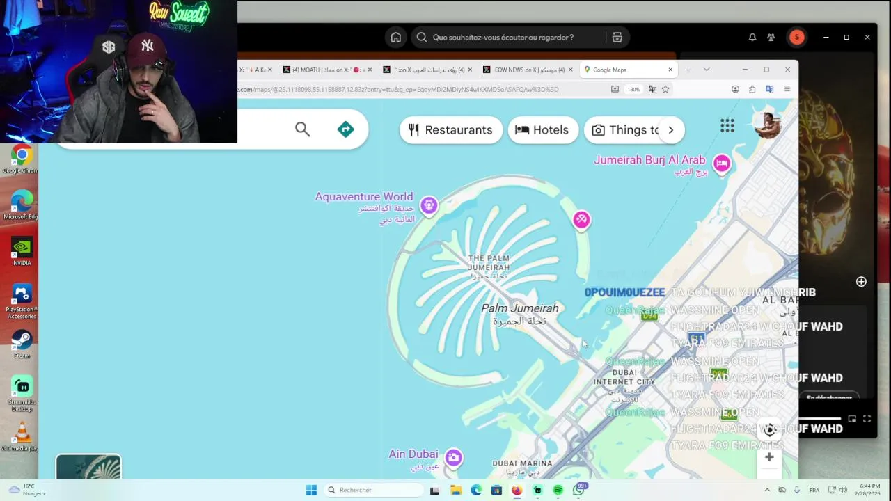The image size is (891, 501).
Task: Open VLC media player desktop shortcut
Action: [x=22, y=437]
